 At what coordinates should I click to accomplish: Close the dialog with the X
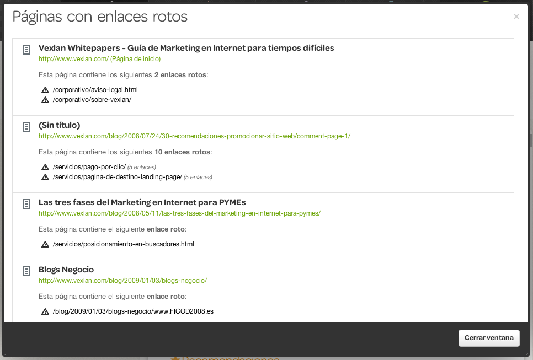click(x=516, y=17)
